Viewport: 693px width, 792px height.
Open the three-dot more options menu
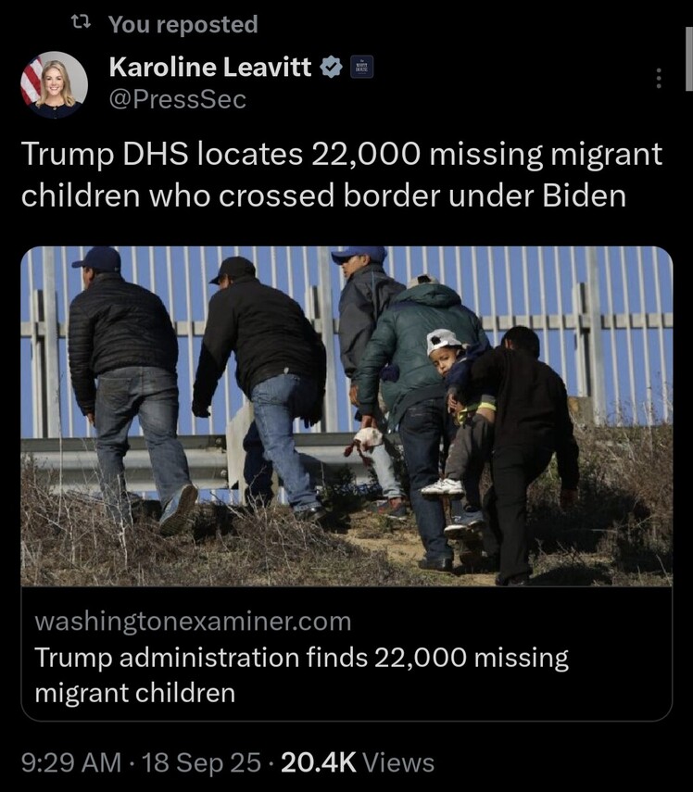click(658, 79)
